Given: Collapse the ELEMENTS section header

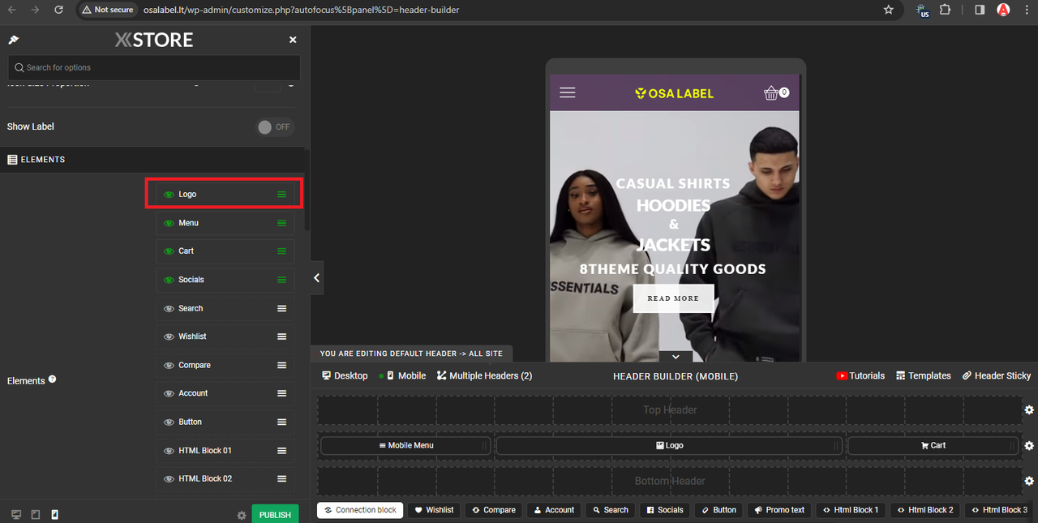Looking at the screenshot, I should point(154,160).
